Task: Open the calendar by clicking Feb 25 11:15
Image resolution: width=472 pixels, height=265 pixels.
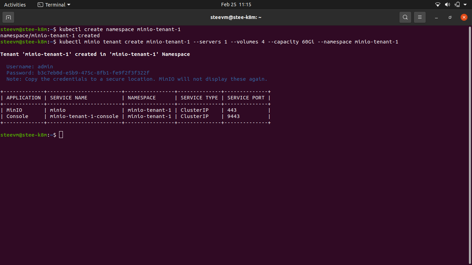Action: point(236,4)
